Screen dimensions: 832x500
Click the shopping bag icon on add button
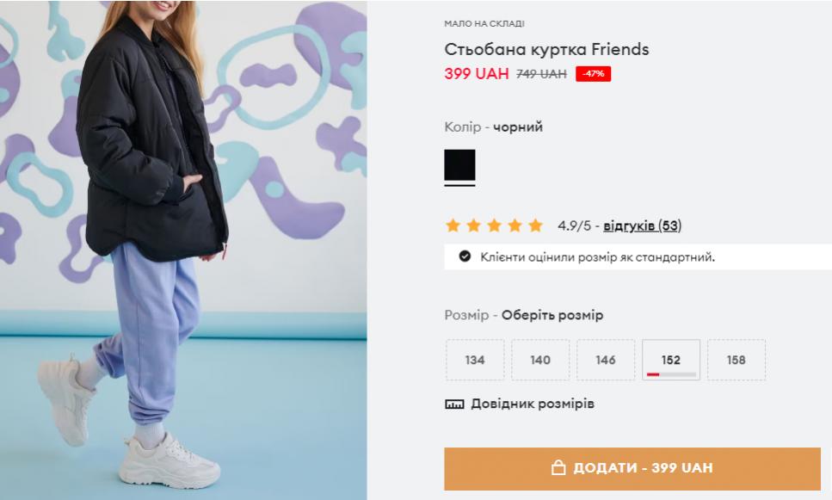point(558,467)
